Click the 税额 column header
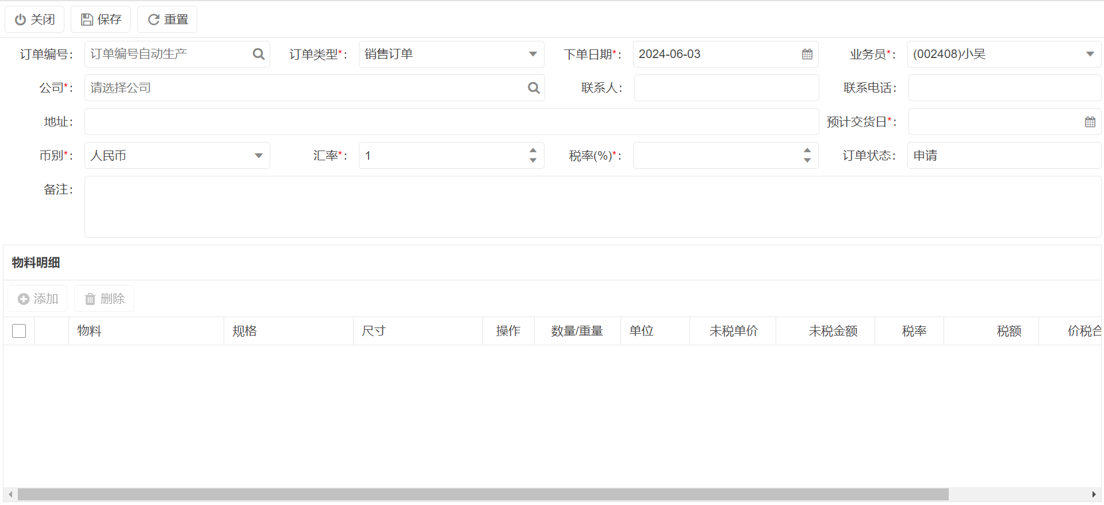The image size is (1104, 505). pos(991,331)
